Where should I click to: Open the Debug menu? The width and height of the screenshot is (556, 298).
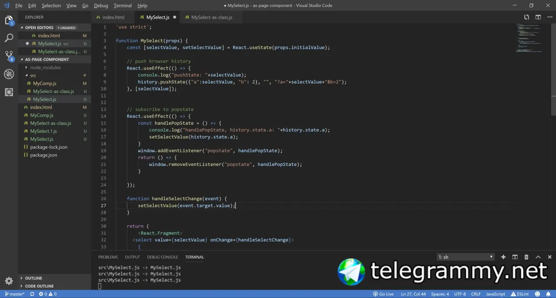(x=101, y=6)
